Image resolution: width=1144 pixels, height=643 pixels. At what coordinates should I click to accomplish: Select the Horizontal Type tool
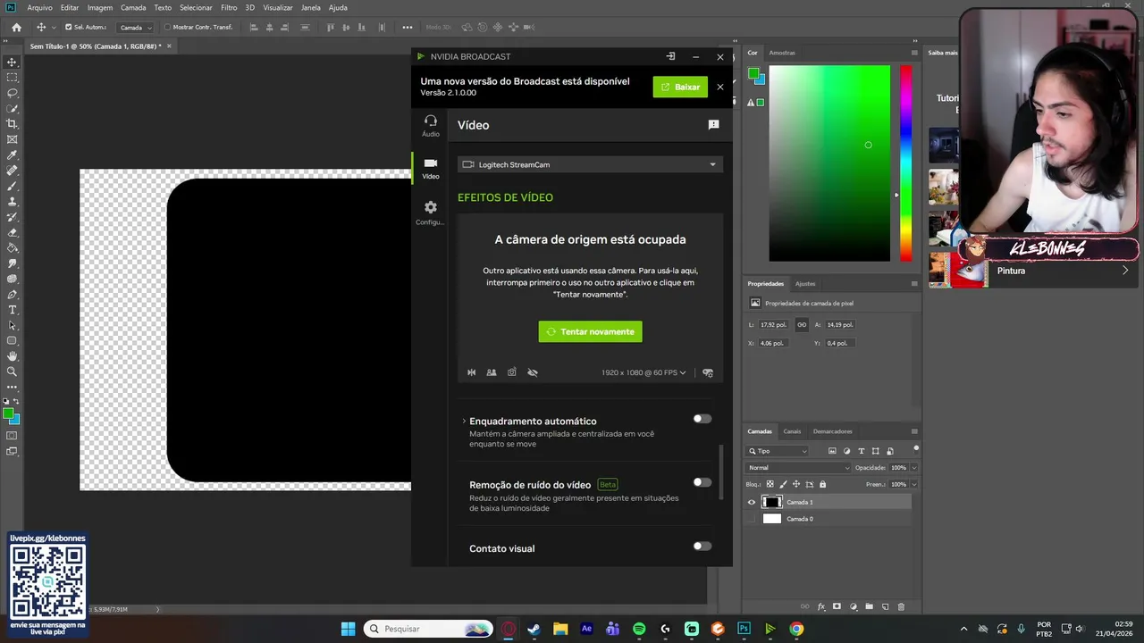click(13, 310)
